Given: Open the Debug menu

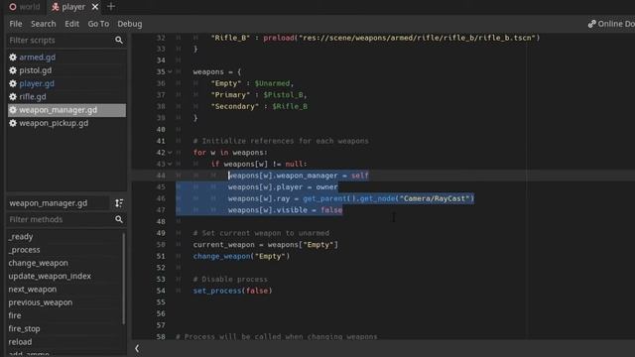Looking at the screenshot, I should pos(130,24).
